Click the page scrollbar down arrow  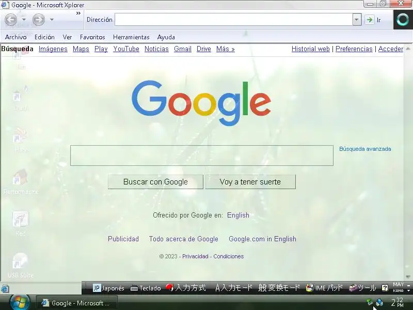(x=408, y=276)
